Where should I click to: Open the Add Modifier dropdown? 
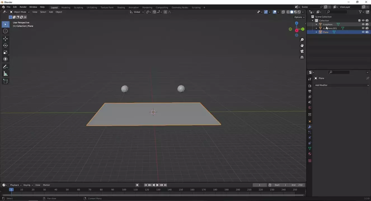pyautogui.click(x=342, y=85)
